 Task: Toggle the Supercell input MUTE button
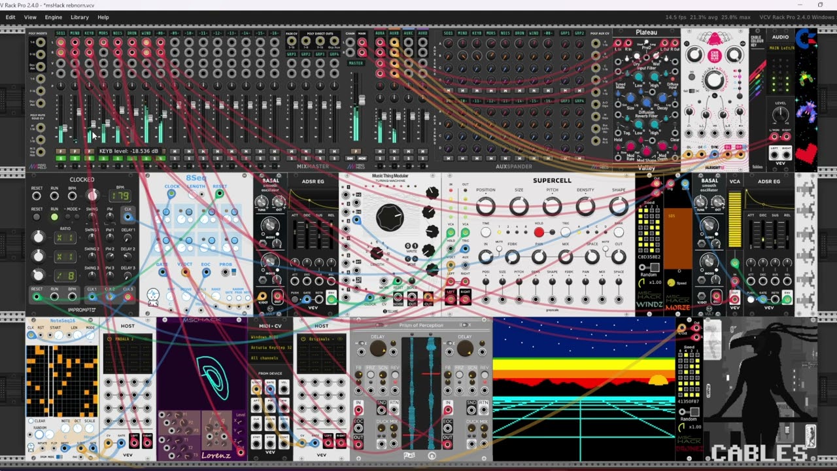[x=499, y=247]
